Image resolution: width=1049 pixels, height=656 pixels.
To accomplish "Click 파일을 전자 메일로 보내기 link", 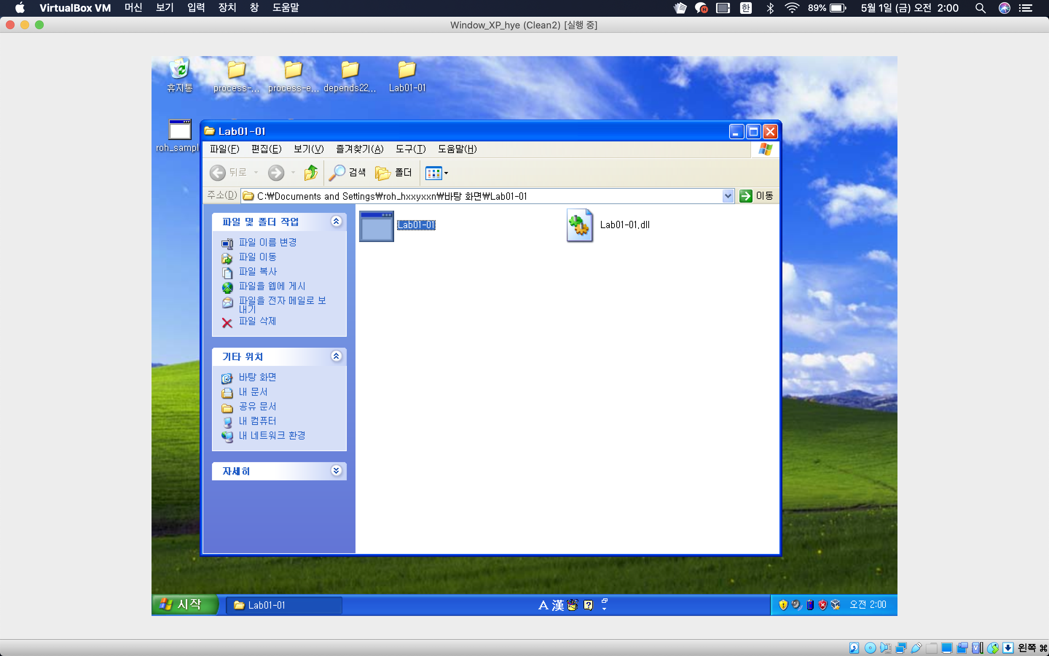I will 282,305.
